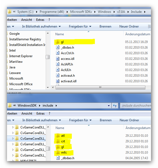Open crt folder icon
This screenshot has height=168, width=158.
point(58,141)
